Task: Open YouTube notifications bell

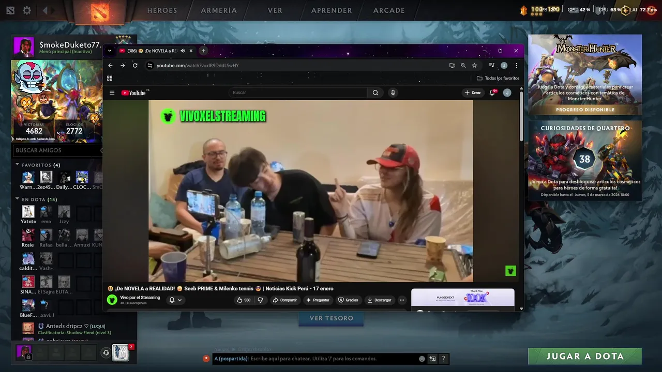Action: tap(492, 93)
